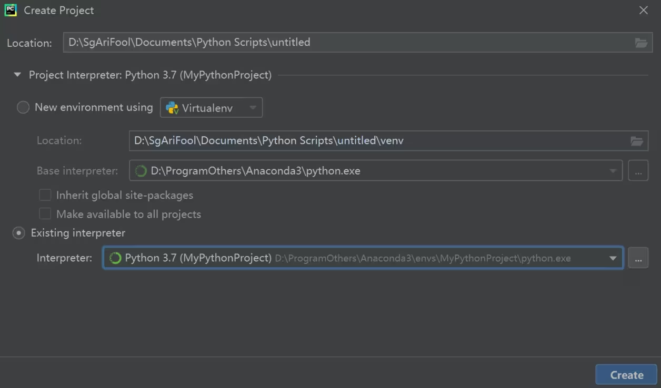Click ellipsis button next to Interpreter field

pos(638,258)
